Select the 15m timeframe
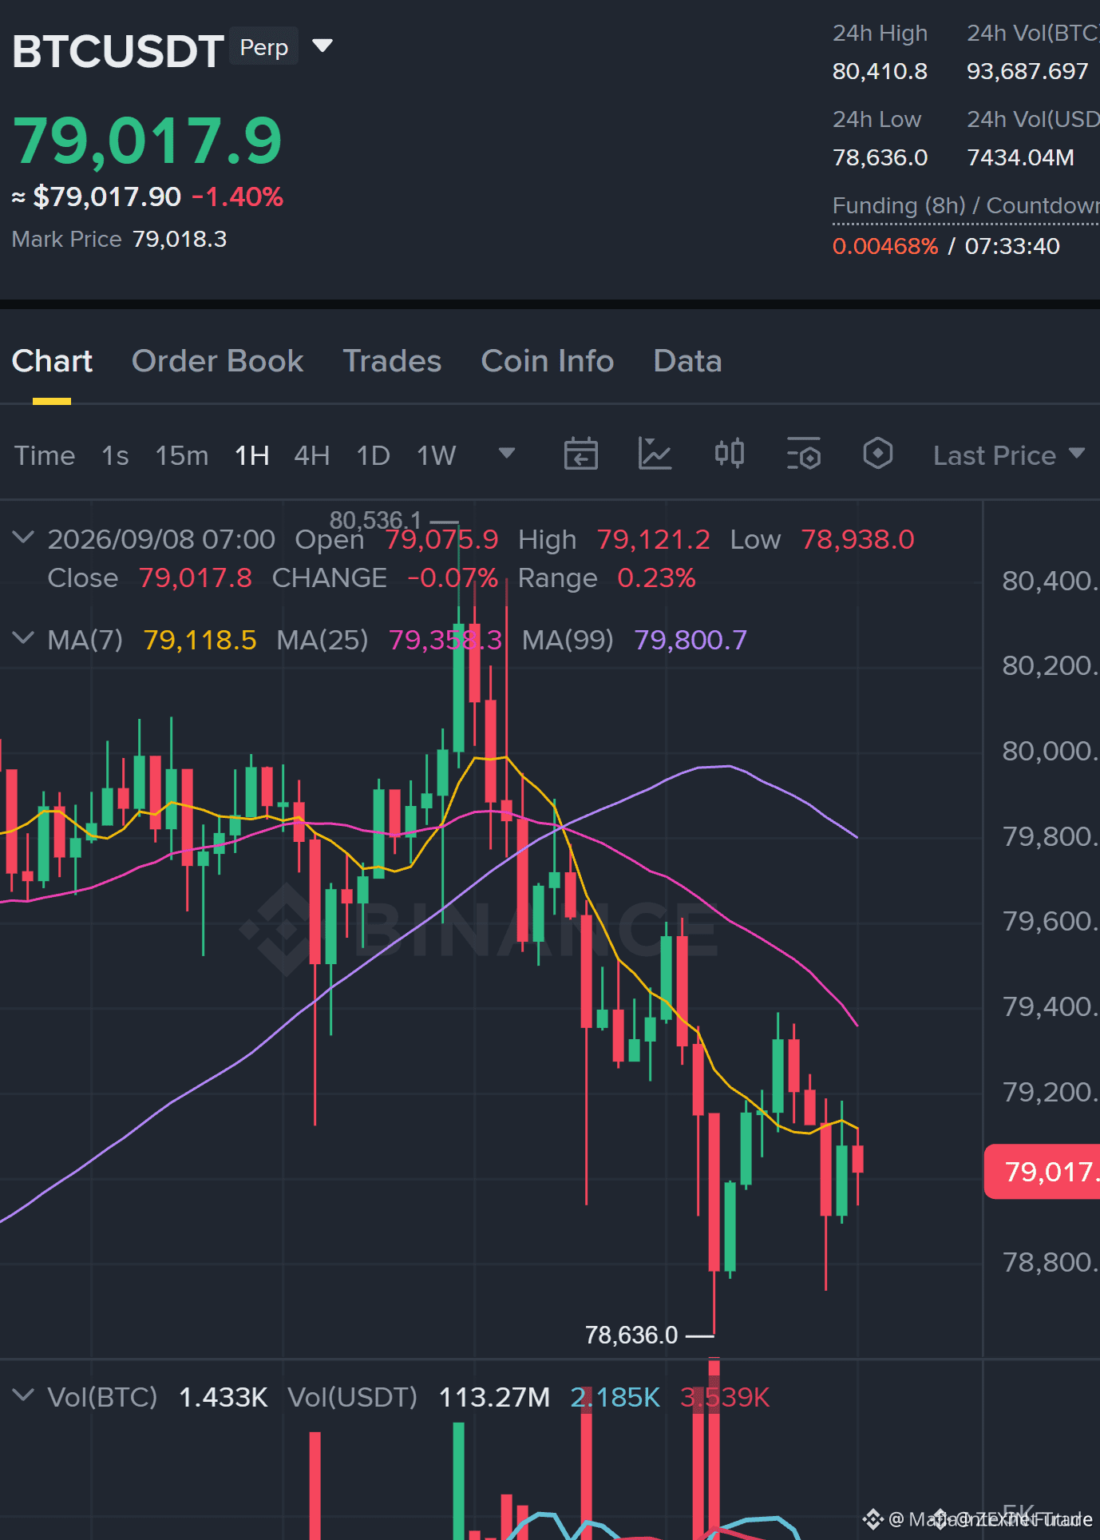 [181, 455]
